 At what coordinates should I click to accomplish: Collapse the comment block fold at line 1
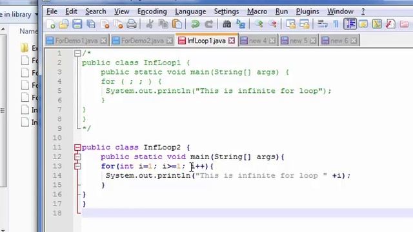(x=77, y=53)
